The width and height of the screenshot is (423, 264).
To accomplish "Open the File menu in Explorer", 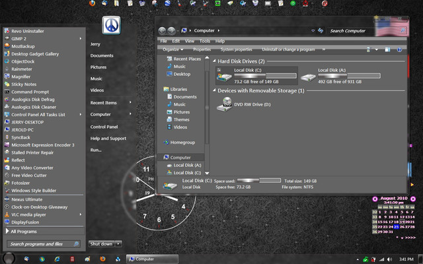I will [x=163, y=41].
